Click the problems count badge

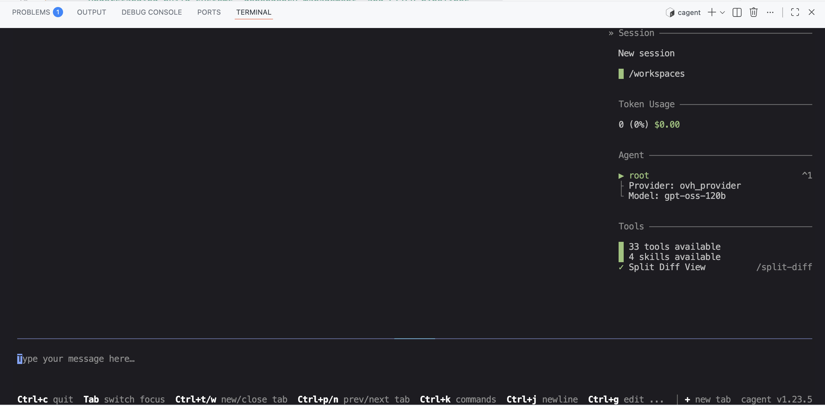(58, 12)
